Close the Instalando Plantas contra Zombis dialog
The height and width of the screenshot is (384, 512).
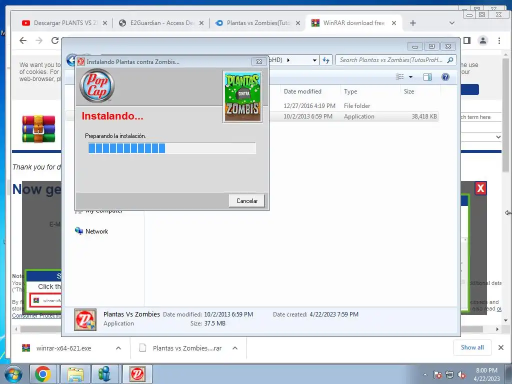[259, 61]
